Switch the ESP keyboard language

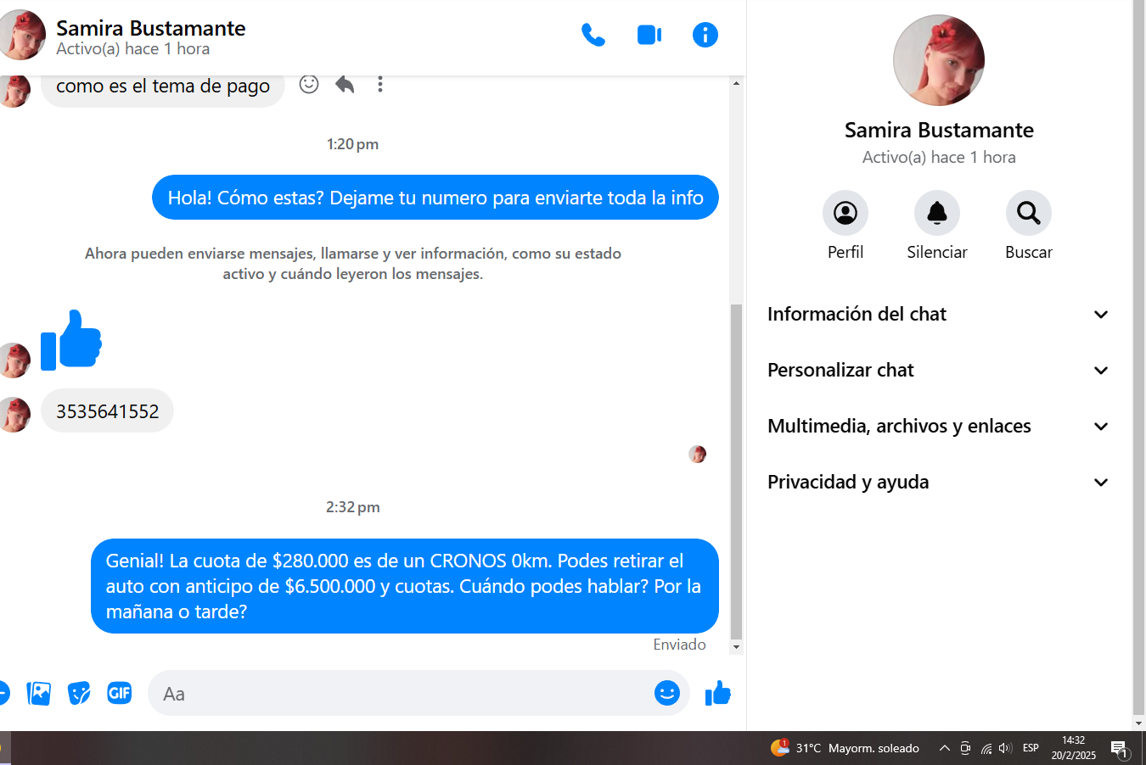[1031, 748]
